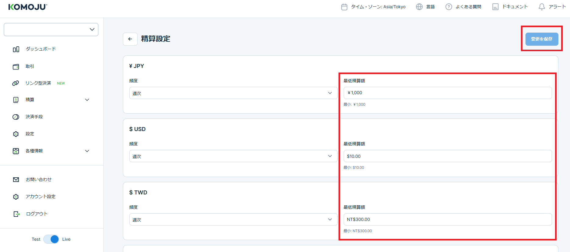Click the gear icon beside 設定
Screen dimensions: 570x252
coord(16,134)
